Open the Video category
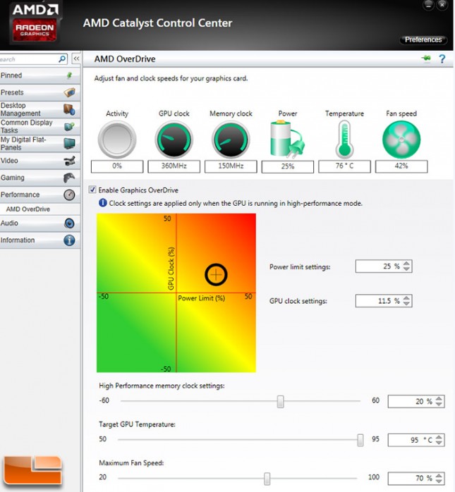The width and height of the screenshot is (455, 492). 40,161
